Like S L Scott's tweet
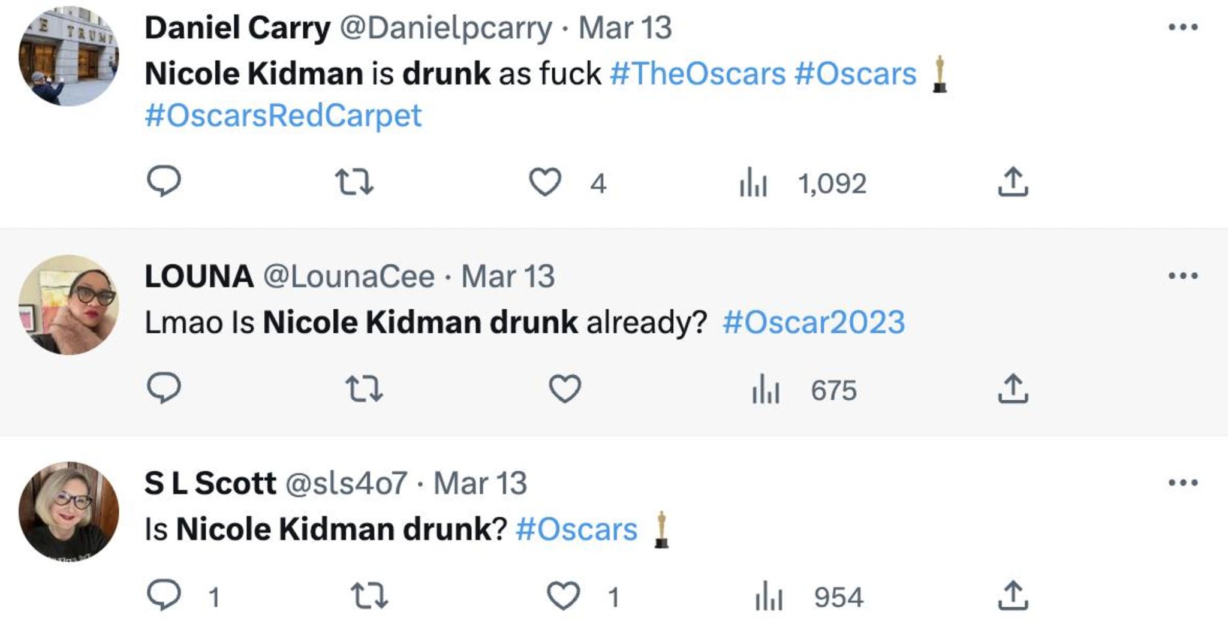Viewport: 1228px width, 627px height. tap(563, 596)
